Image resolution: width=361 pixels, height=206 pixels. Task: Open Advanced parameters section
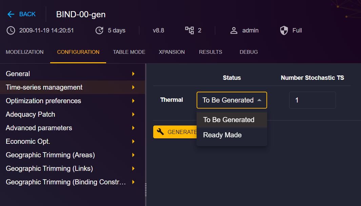[x=73, y=128]
